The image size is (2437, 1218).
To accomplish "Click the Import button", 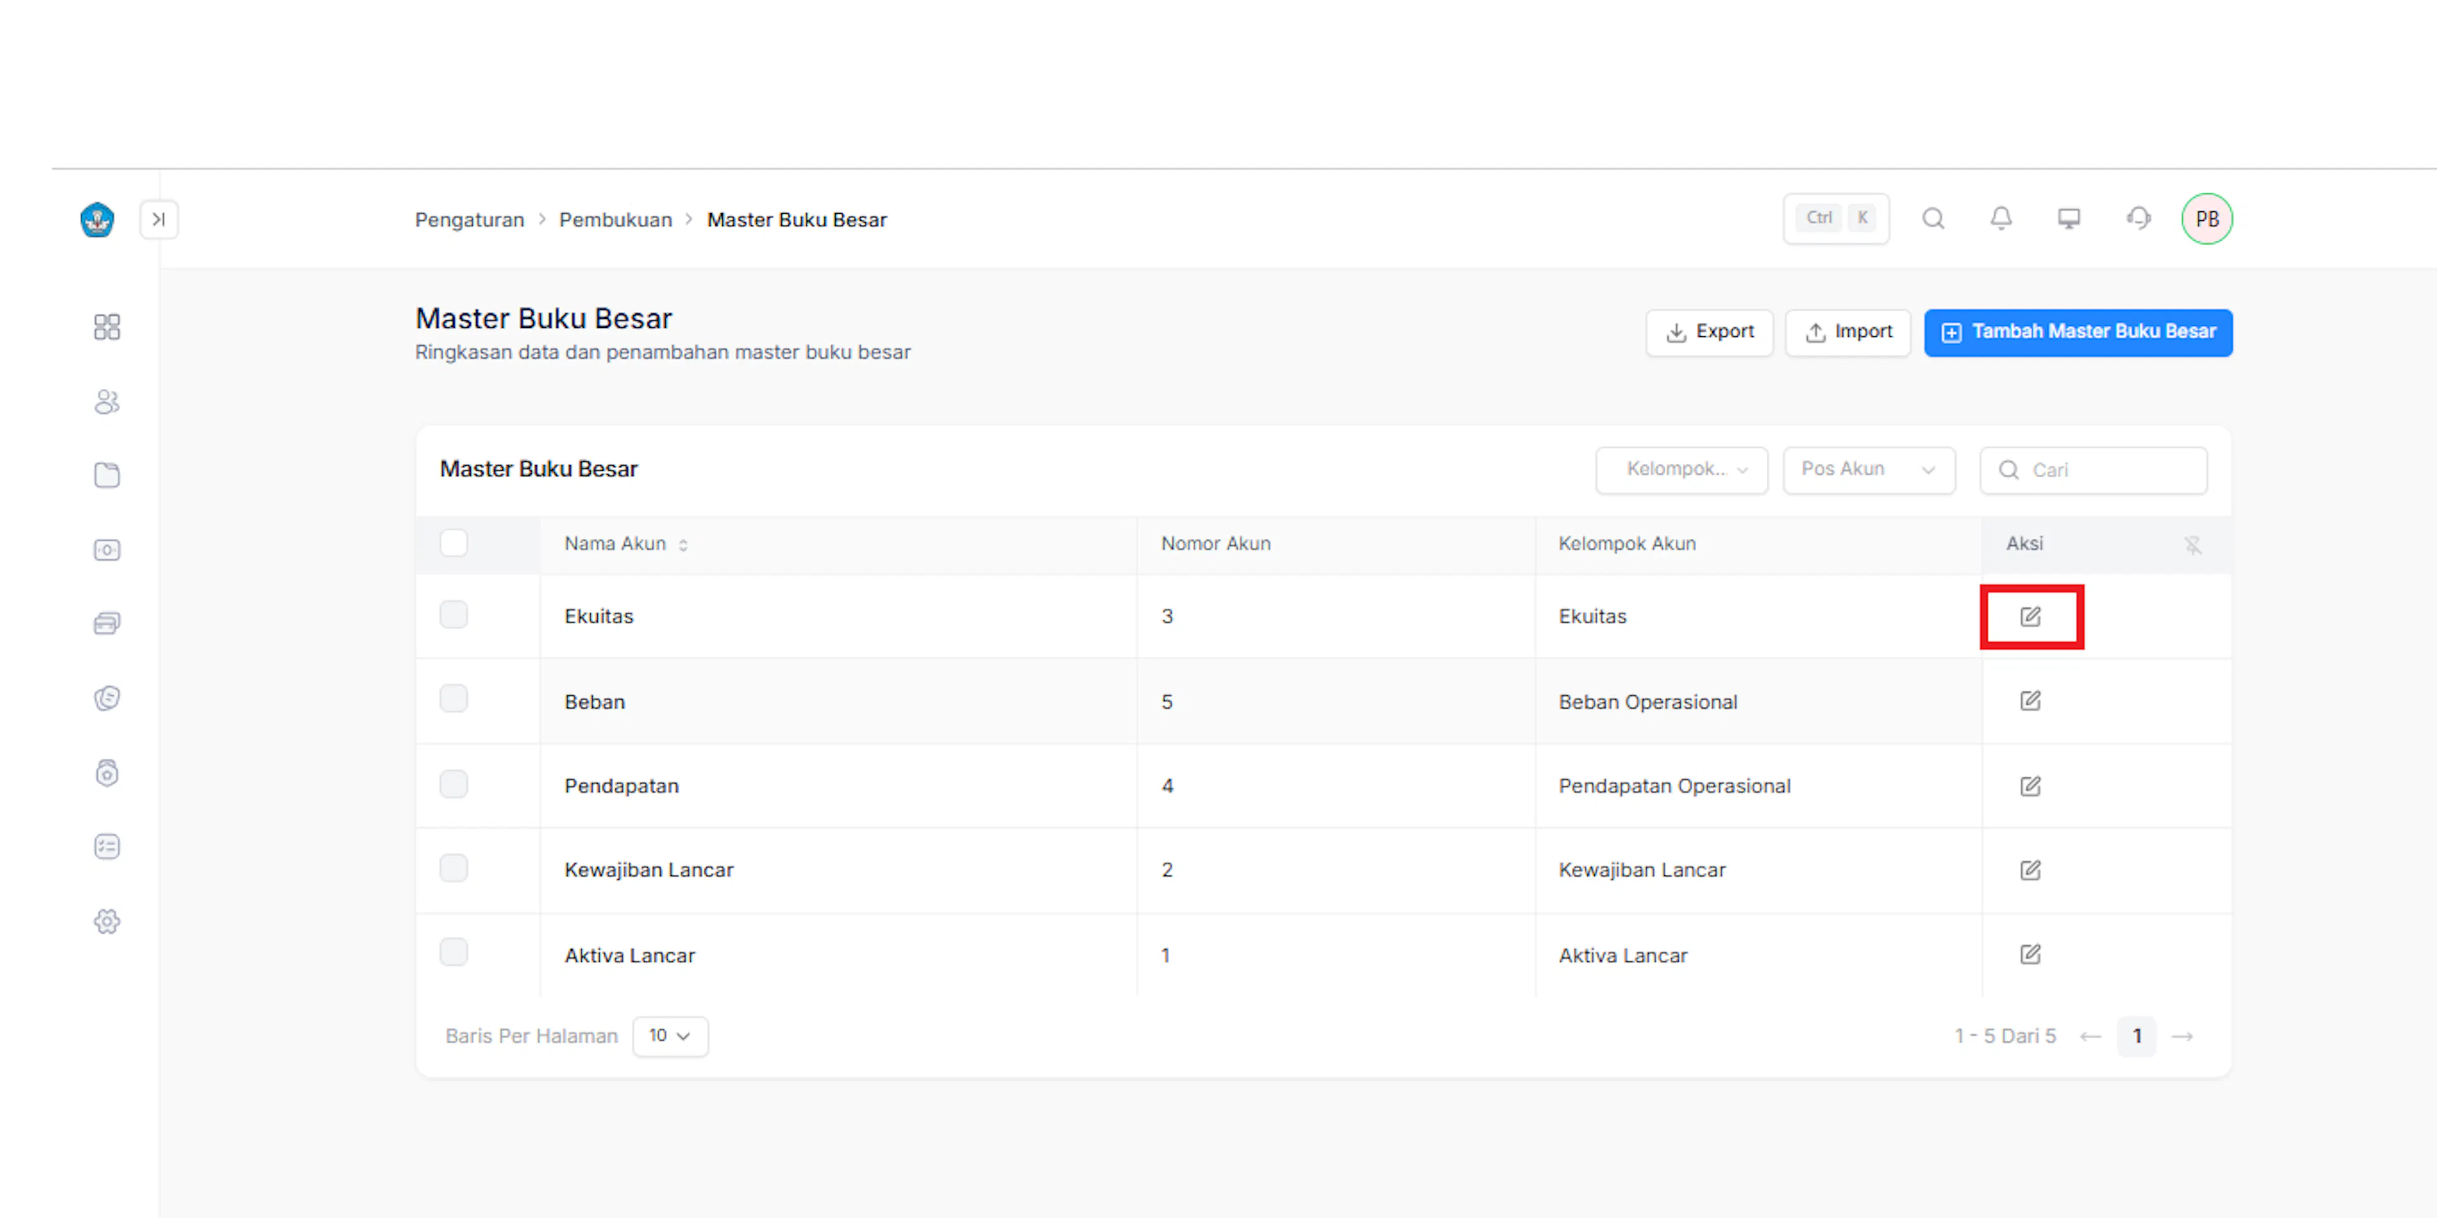I will tap(1847, 333).
